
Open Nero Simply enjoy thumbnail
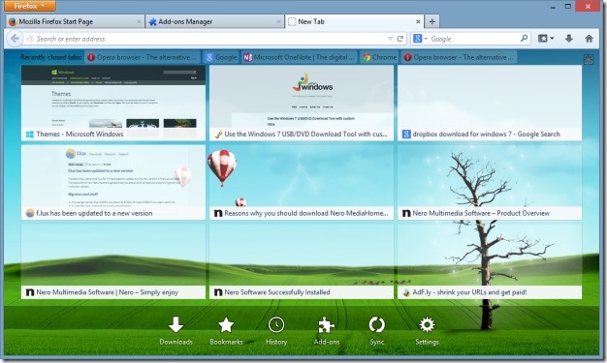113,261
